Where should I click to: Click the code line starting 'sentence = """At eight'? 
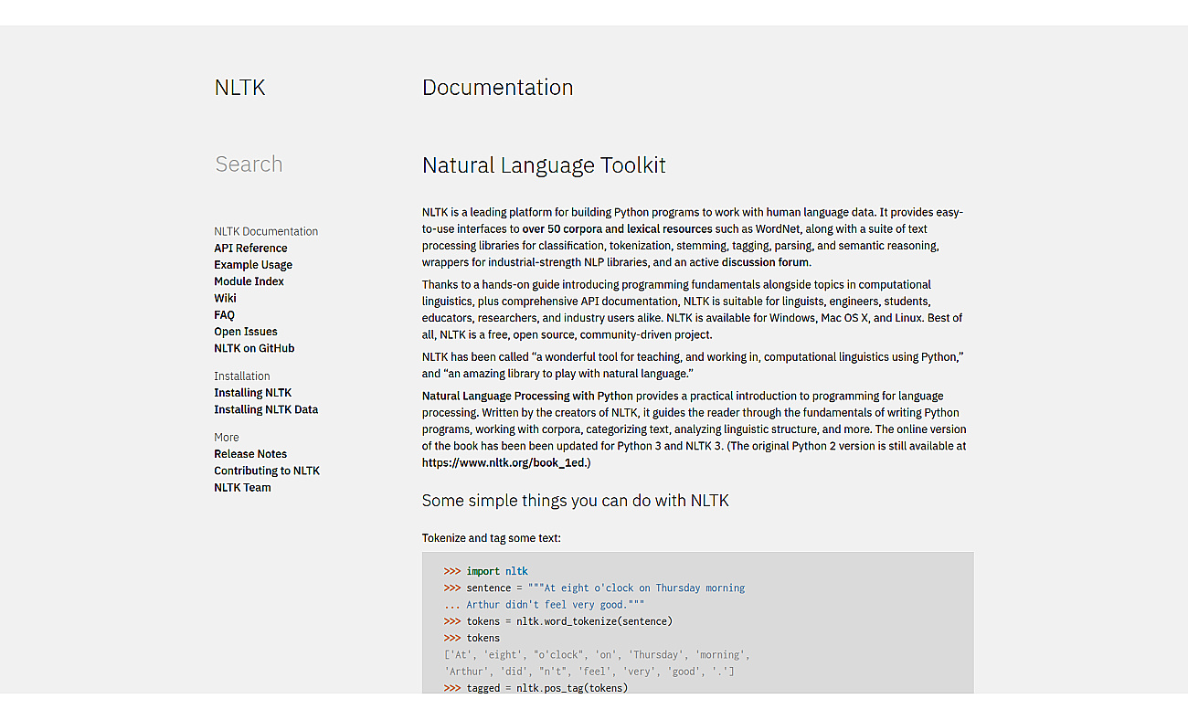594,588
